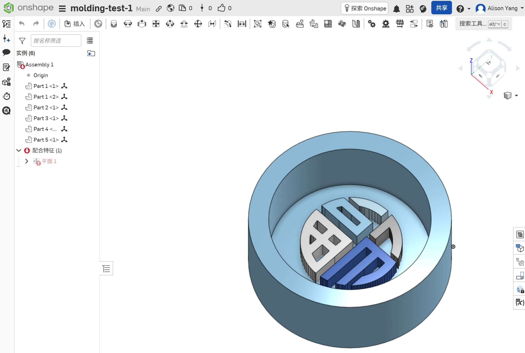Screen dimensions: 525x353
Task: Open the comments speech bubble panel
Action: 6,52
